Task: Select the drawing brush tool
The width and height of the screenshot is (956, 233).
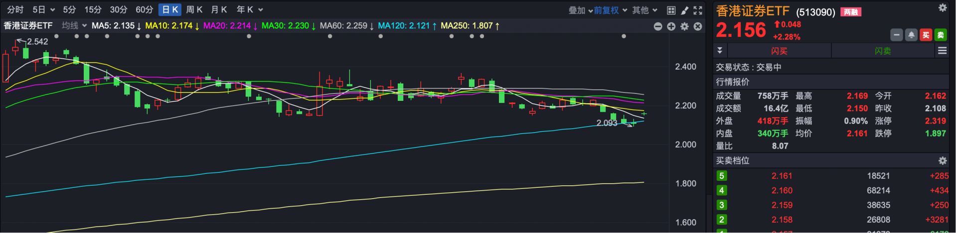Action: 685,10
